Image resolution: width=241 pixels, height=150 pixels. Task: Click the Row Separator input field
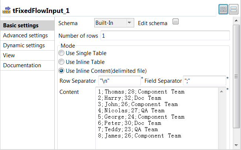point(119,81)
